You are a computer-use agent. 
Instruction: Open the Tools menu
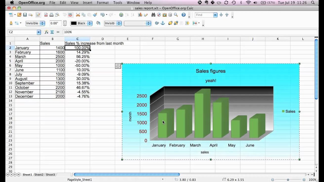[118, 3]
